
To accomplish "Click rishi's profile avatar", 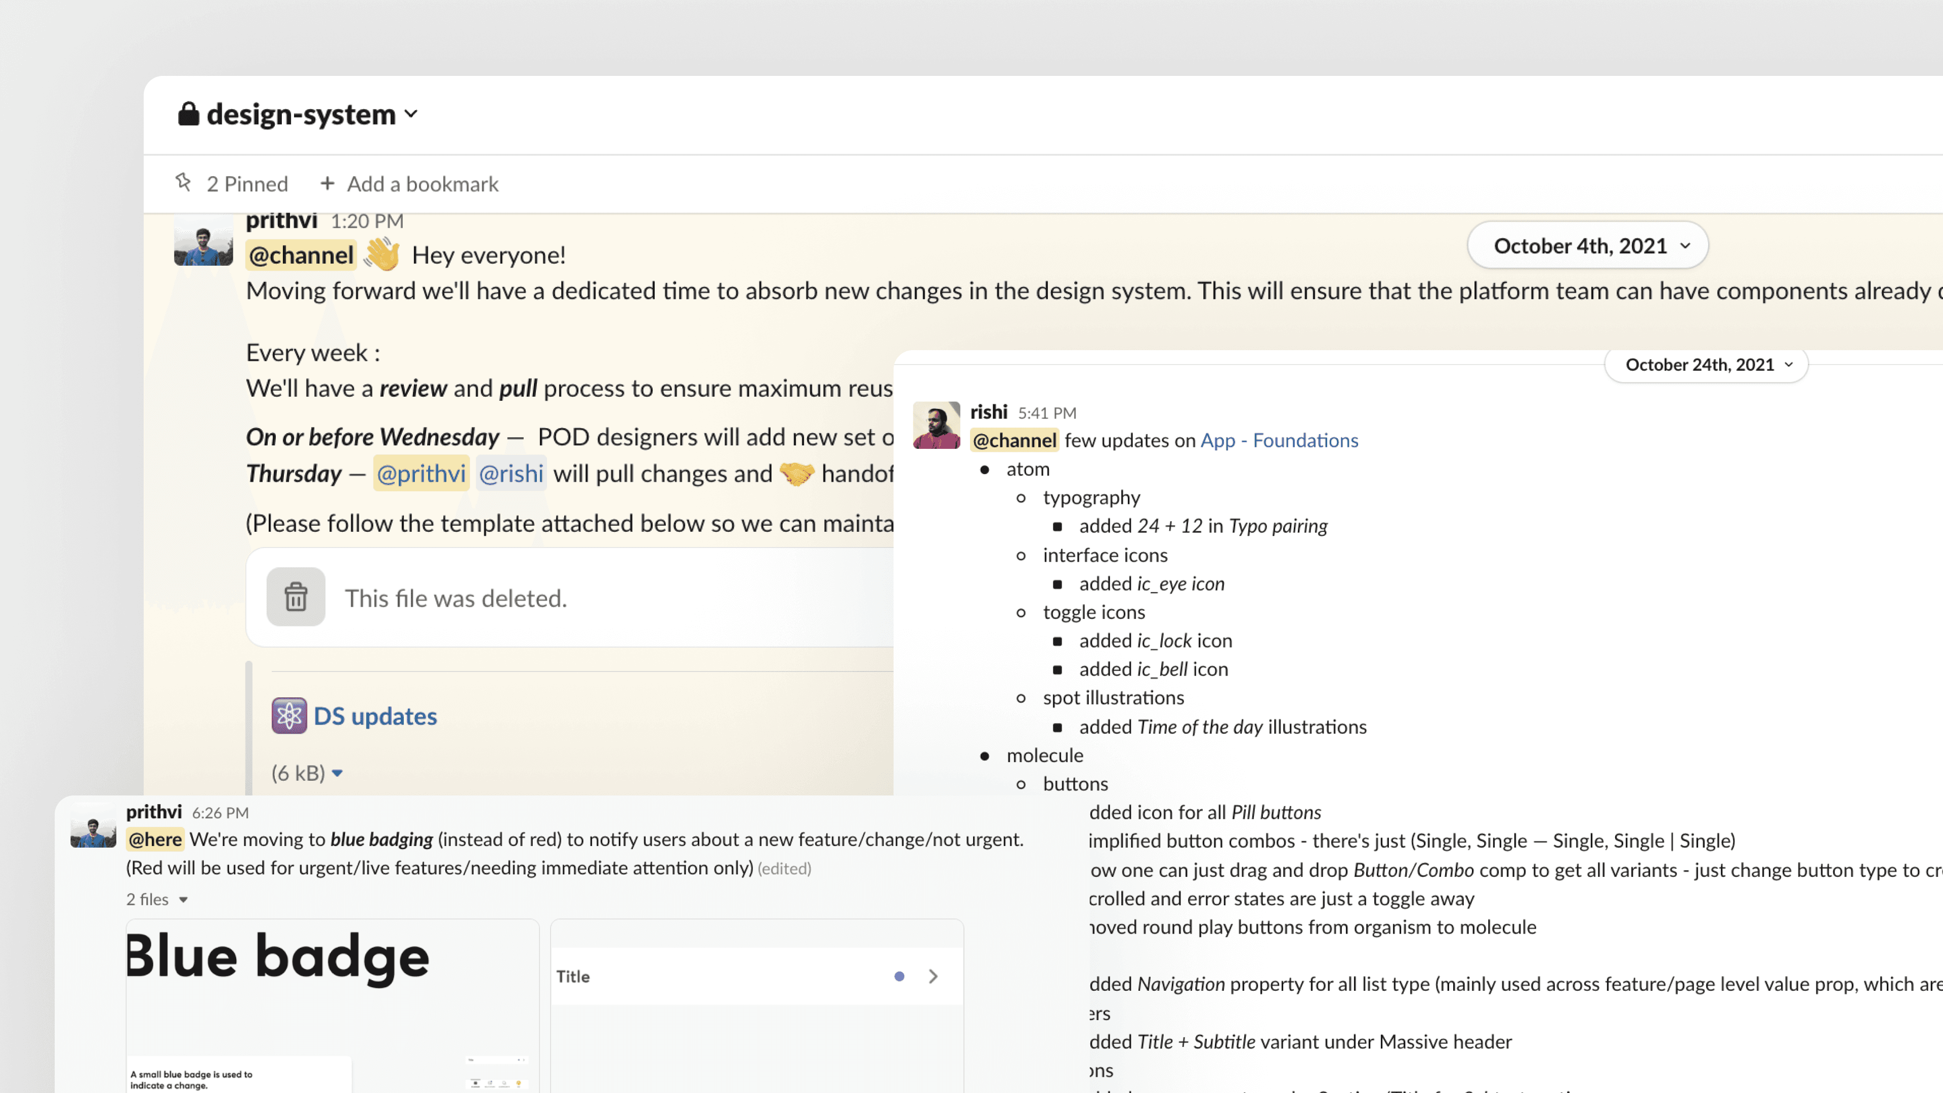I will click(936, 426).
